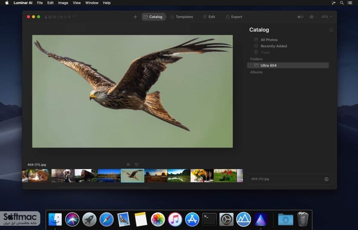Reject photo with the X flag icon
358x230 pixels.
pos(128,164)
